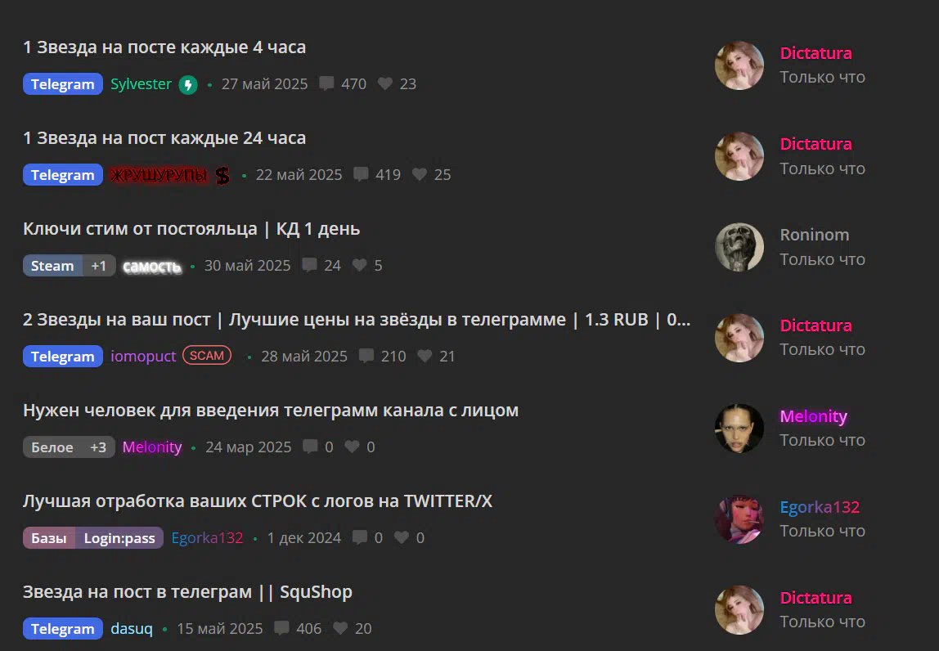The image size is (939, 651).
Task: Open thread "1 Звезда на посте каждые 4 часа"
Action: [164, 47]
